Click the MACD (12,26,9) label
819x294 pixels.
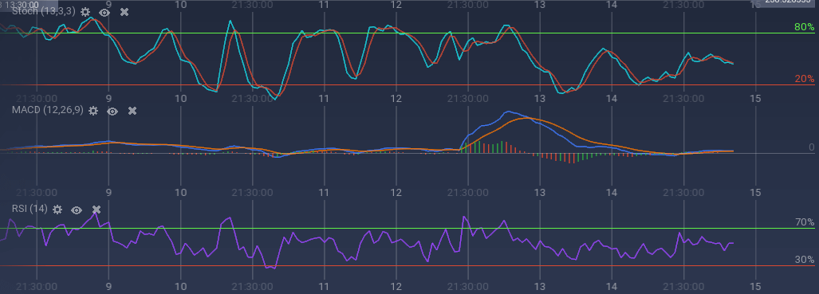tap(48, 111)
